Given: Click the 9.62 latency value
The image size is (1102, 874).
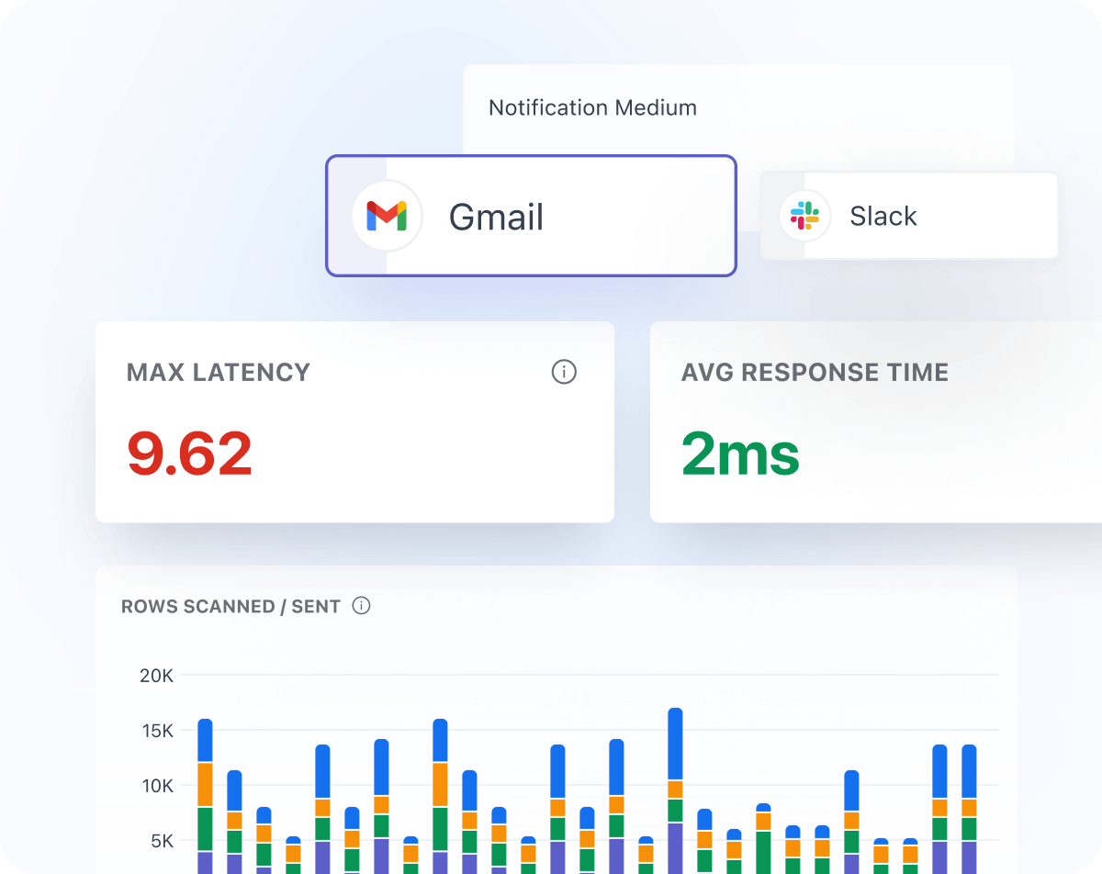Looking at the screenshot, I should click(189, 454).
